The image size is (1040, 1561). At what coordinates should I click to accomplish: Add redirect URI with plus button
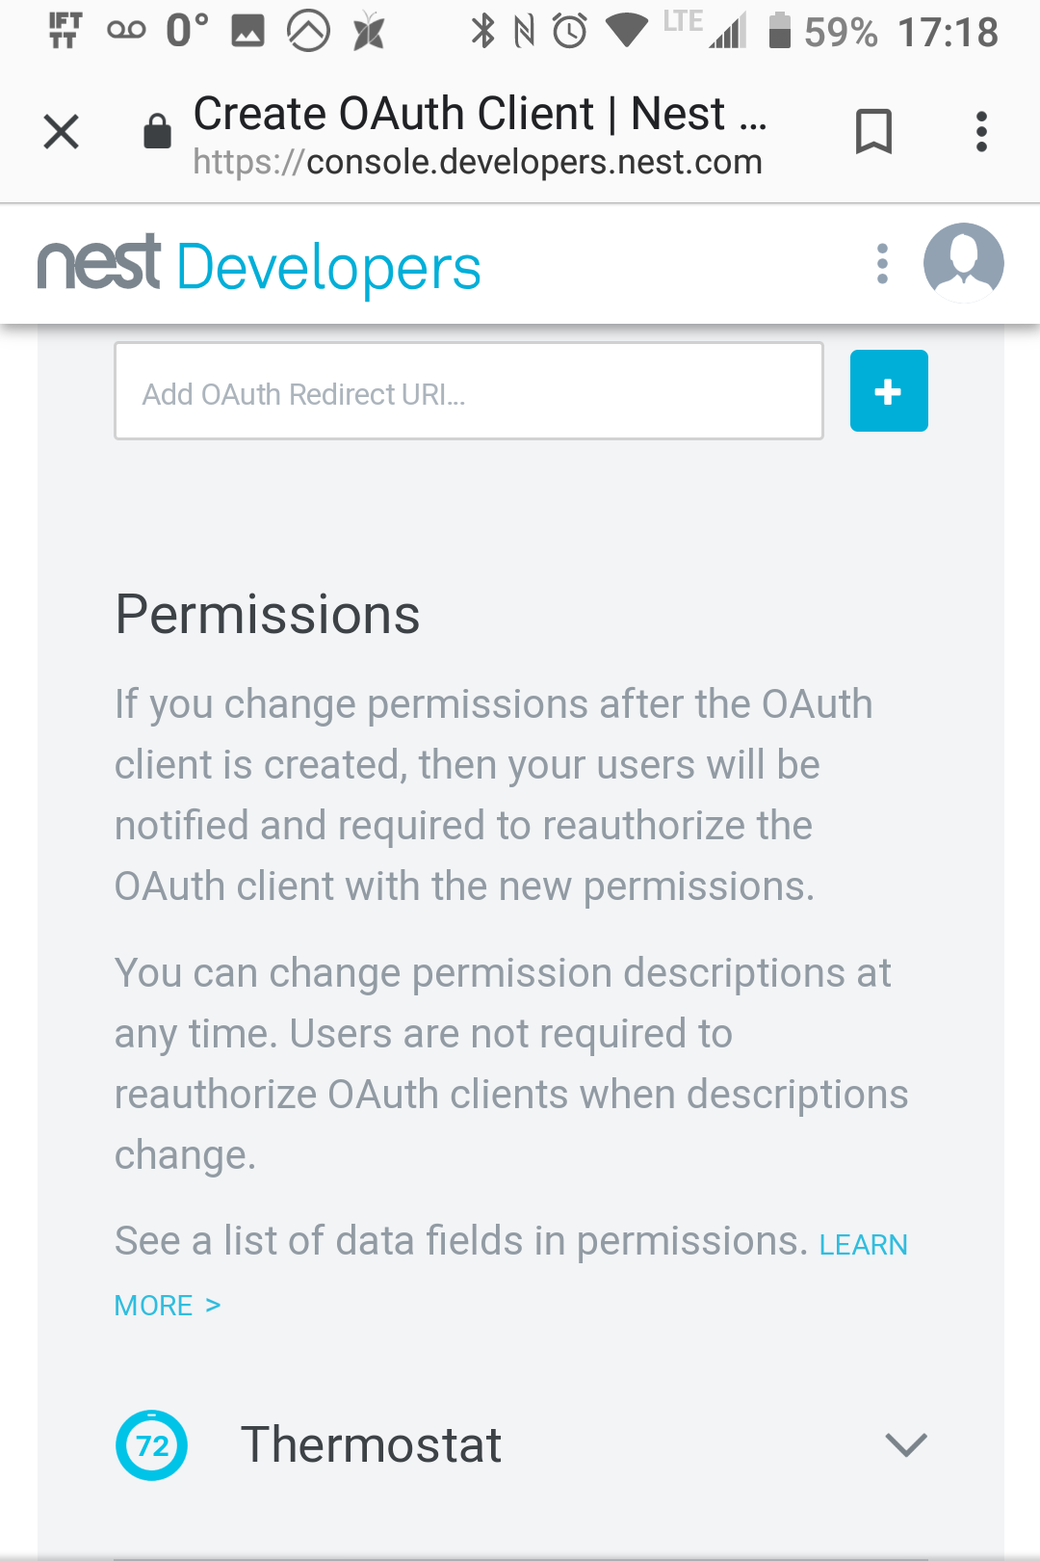point(889,391)
